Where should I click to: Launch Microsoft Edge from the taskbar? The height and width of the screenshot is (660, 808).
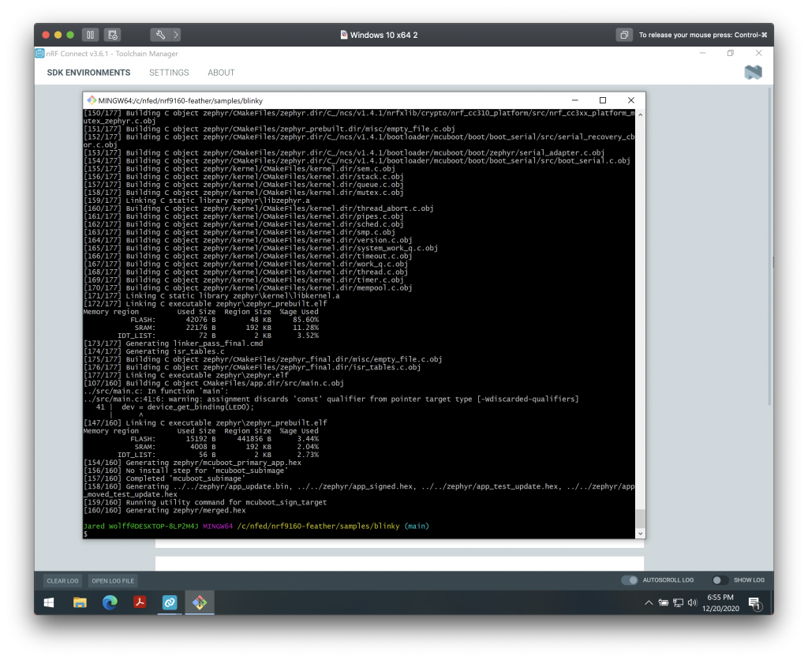pos(109,602)
